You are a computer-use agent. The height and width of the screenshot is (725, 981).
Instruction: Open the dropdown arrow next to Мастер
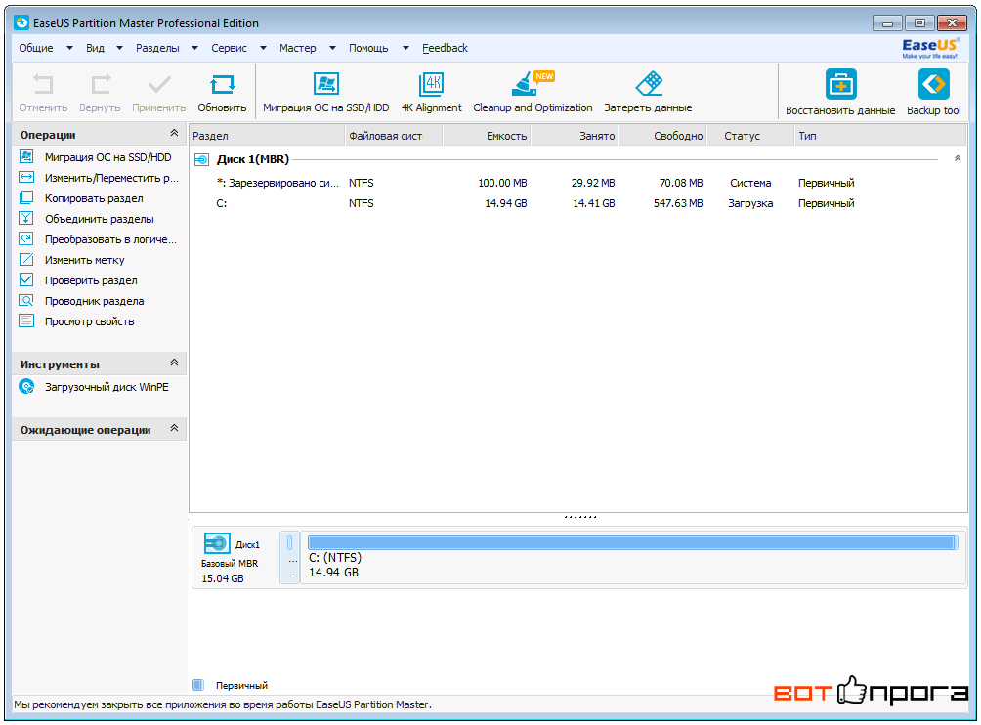click(332, 48)
